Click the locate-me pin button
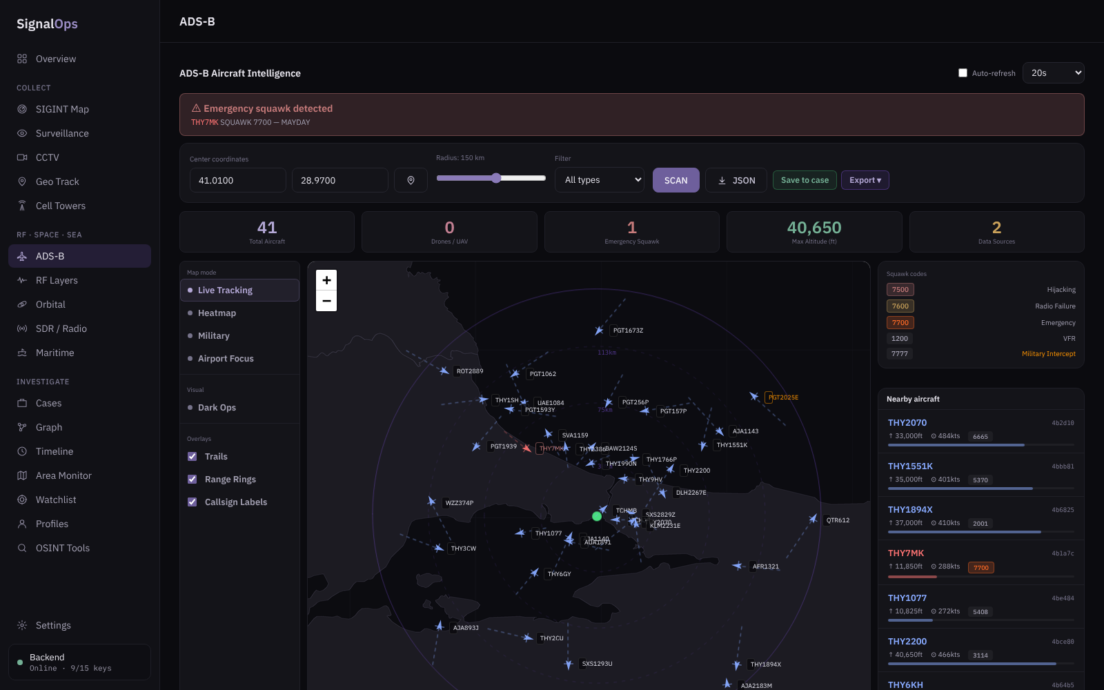 tap(411, 180)
